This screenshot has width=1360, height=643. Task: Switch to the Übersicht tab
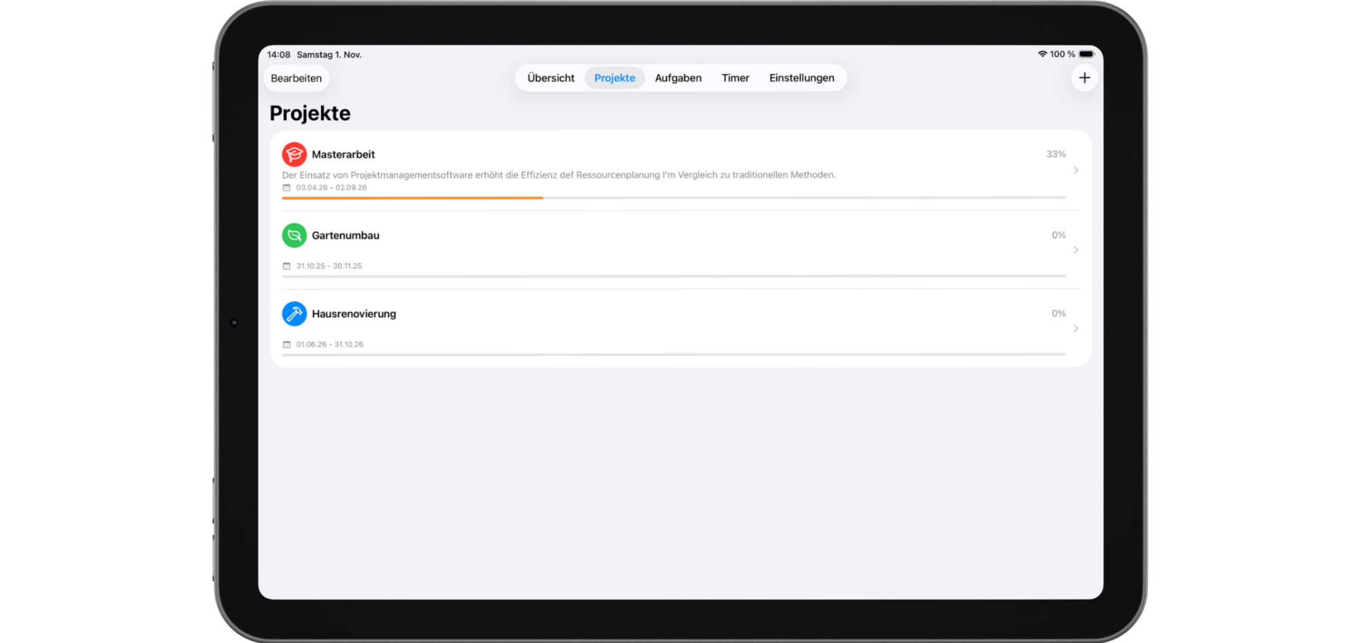tap(550, 78)
